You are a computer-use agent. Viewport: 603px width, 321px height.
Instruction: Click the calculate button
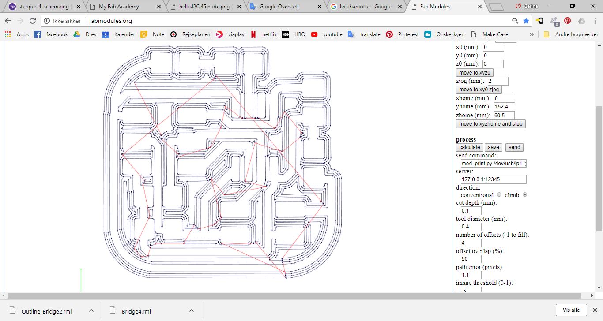[x=470, y=147]
